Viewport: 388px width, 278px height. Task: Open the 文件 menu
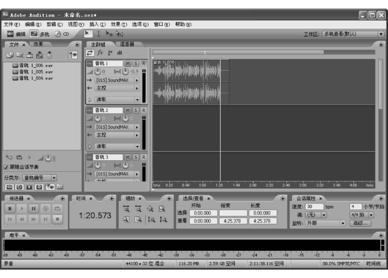click(12, 24)
